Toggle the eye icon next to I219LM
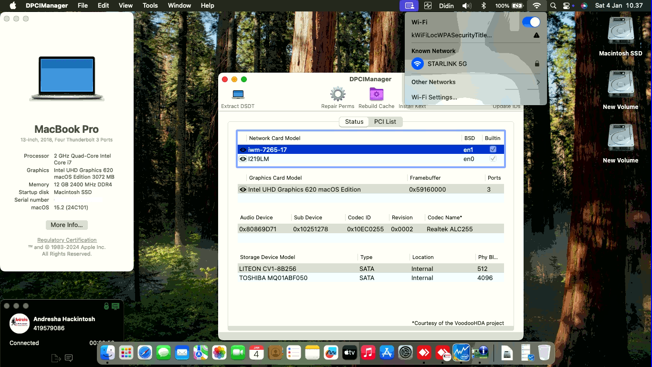 pyautogui.click(x=242, y=159)
